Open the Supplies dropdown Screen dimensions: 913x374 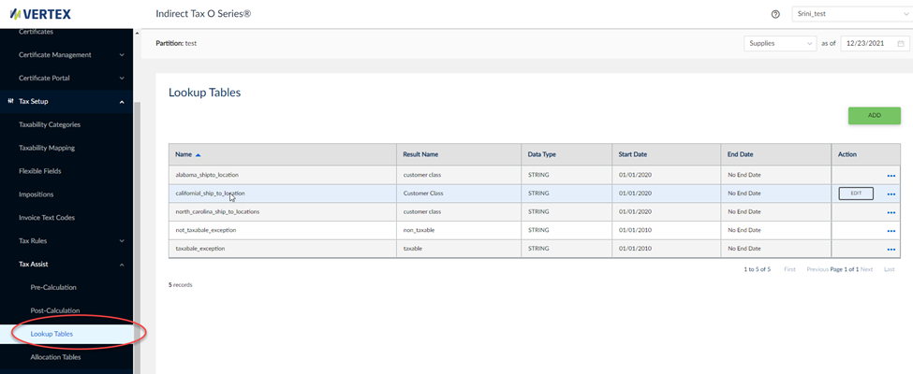(781, 43)
